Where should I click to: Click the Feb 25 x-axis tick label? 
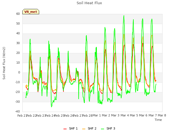tap(59, 116)
